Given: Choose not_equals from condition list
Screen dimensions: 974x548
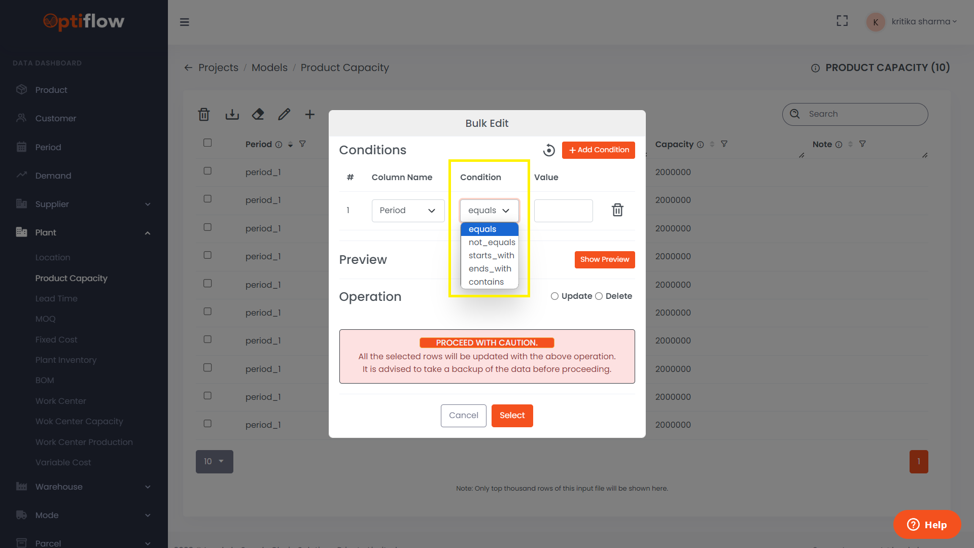Looking at the screenshot, I should (x=491, y=243).
